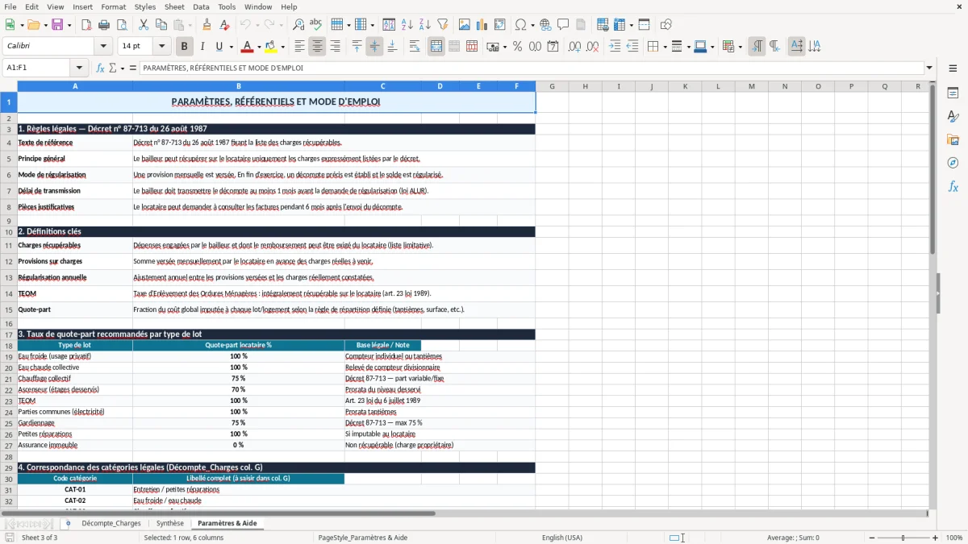Click Add Decimal Place icon
968x544 pixels.
click(x=574, y=47)
